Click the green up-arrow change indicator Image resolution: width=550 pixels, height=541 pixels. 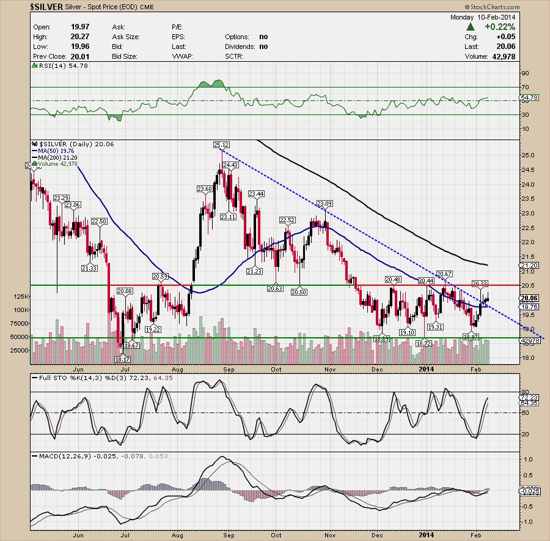pyautogui.click(x=471, y=28)
